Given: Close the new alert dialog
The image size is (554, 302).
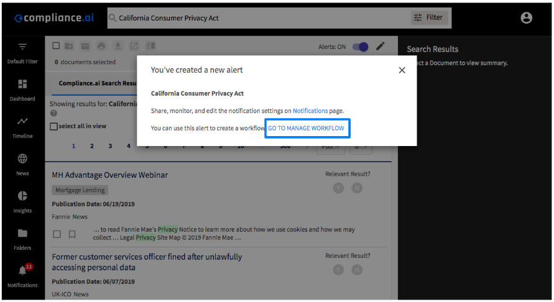Looking at the screenshot, I should [402, 70].
